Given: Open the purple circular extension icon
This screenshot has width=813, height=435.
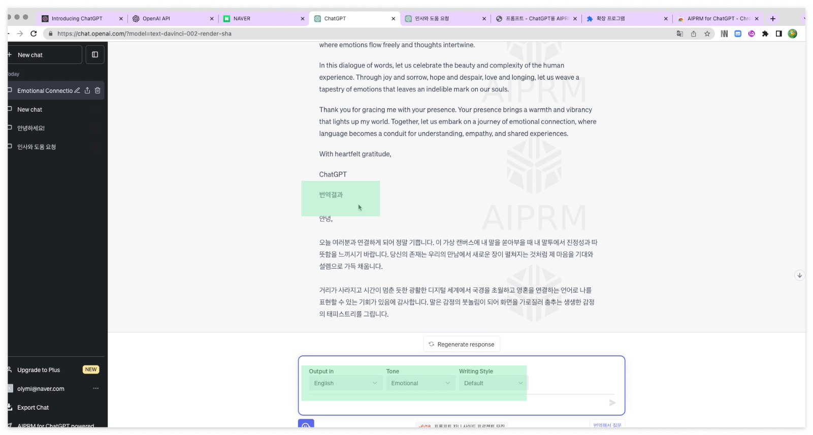Looking at the screenshot, I should 752,34.
